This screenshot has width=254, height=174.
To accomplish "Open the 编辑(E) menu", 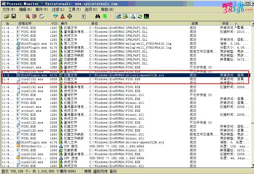I will coord(25,9).
